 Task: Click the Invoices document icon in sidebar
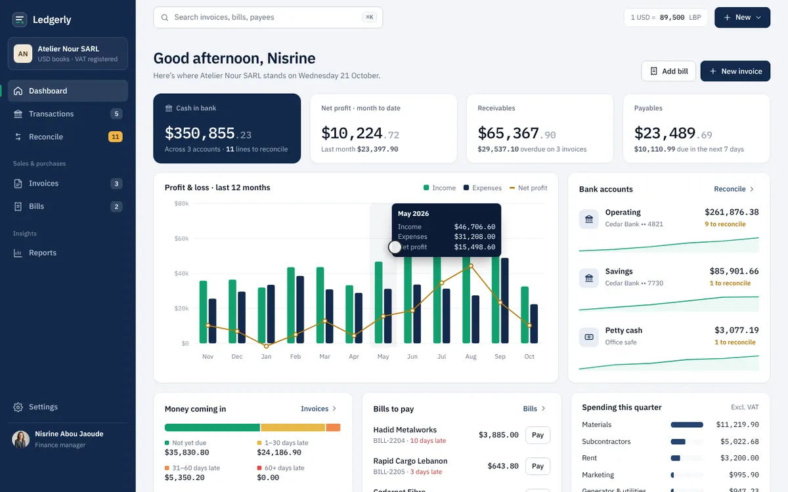pyautogui.click(x=18, y=184)
